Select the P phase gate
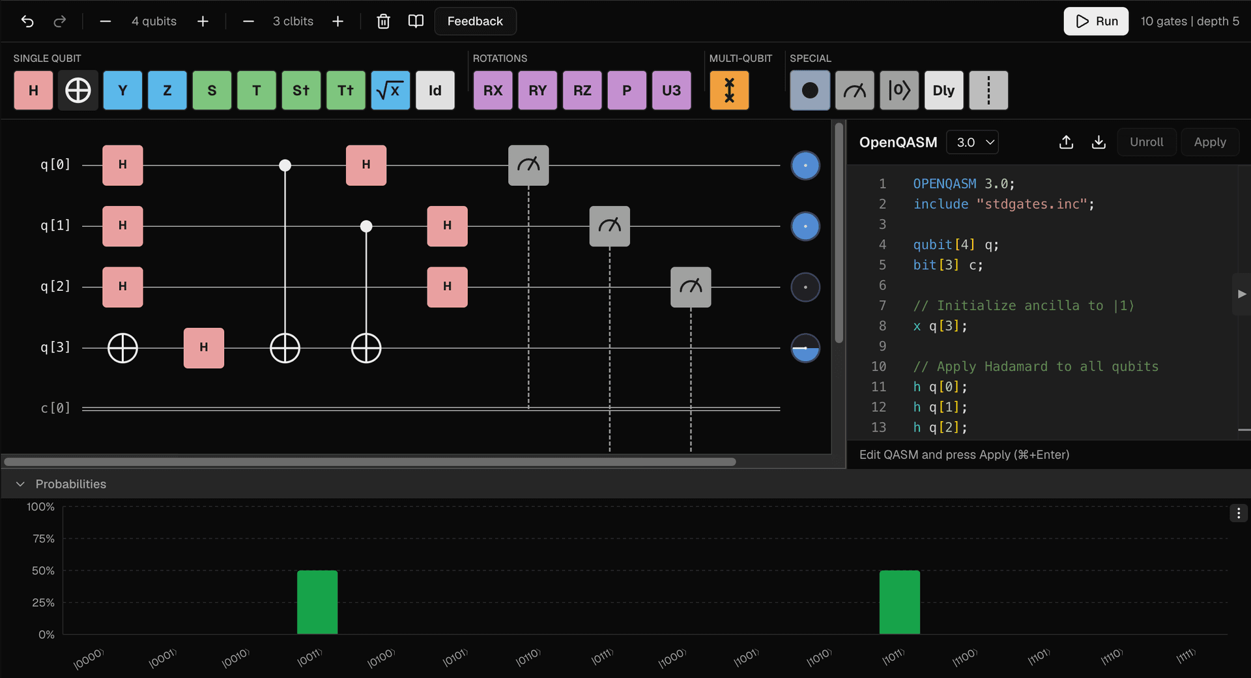 [627, 91]
